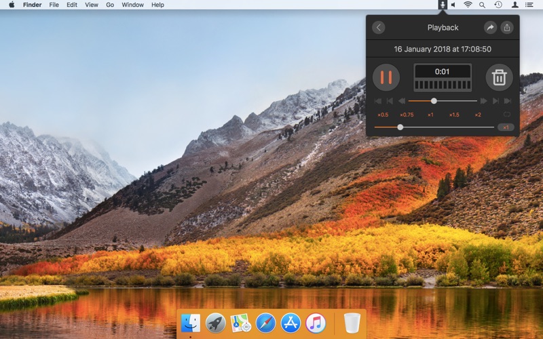The width and height of the screenshot is (543, 339).
Task: Open the Time Machine status menu
Action: click(x=498, y=5)
